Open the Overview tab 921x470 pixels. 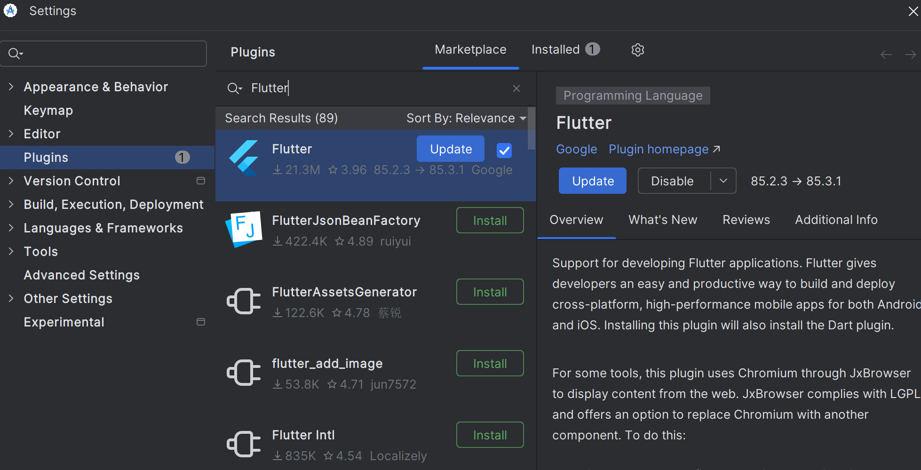pyautogui.click(x=576, y=220)
